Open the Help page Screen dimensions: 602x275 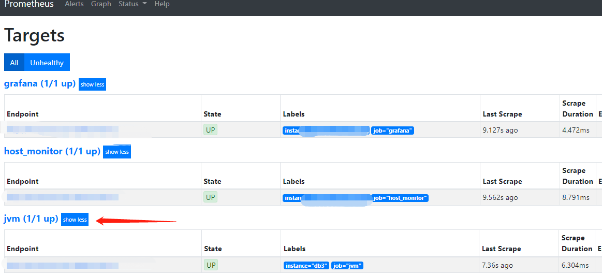[161, 4]
